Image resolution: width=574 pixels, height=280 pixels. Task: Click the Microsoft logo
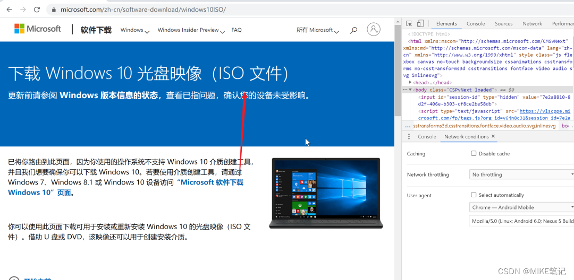pos(38,29)
